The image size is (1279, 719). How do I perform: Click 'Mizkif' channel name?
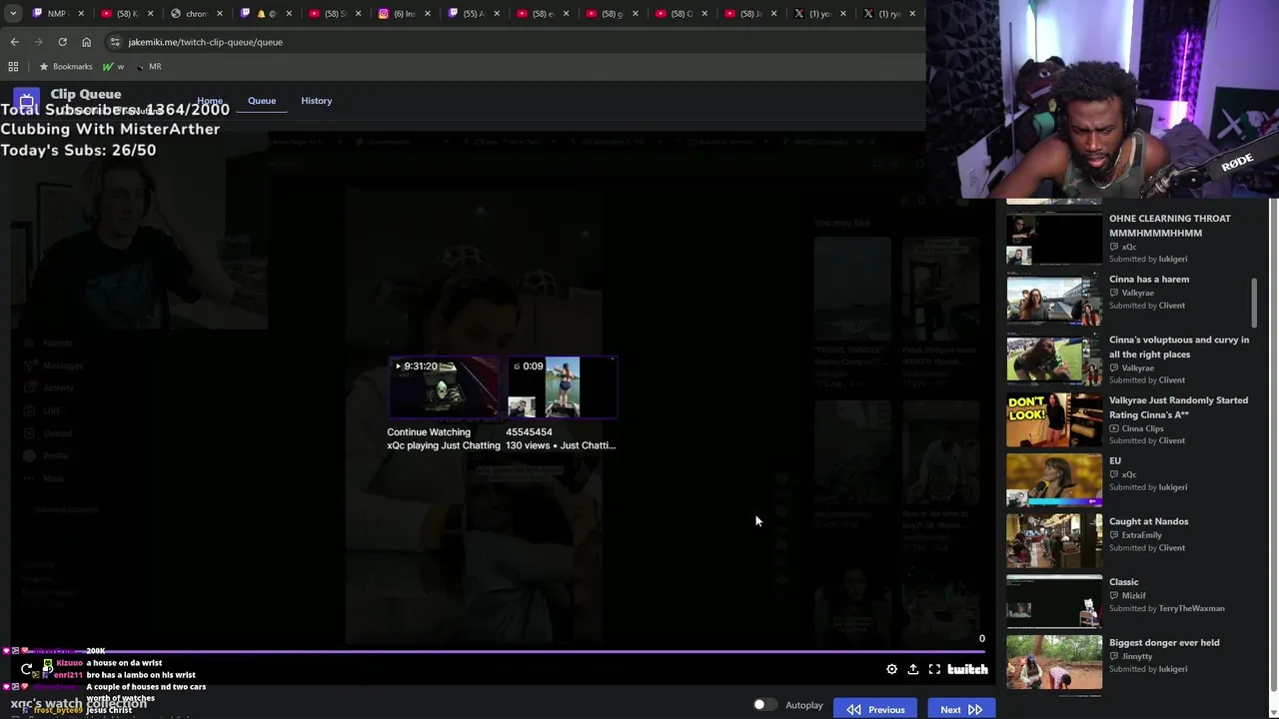1135,595
